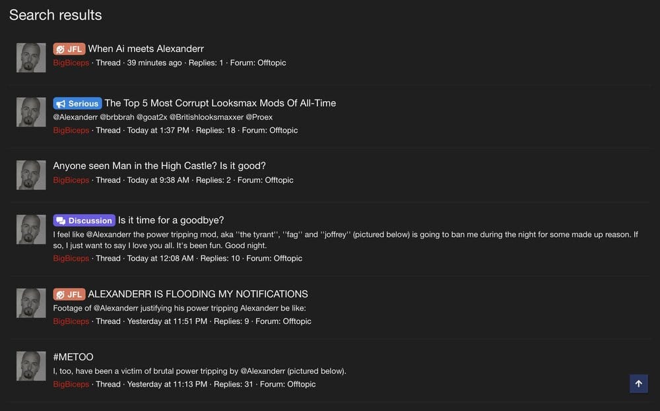Click avatar beside Man in the High Castle thread
This screenshot has width=660, height=411.
tap(31, 175)
